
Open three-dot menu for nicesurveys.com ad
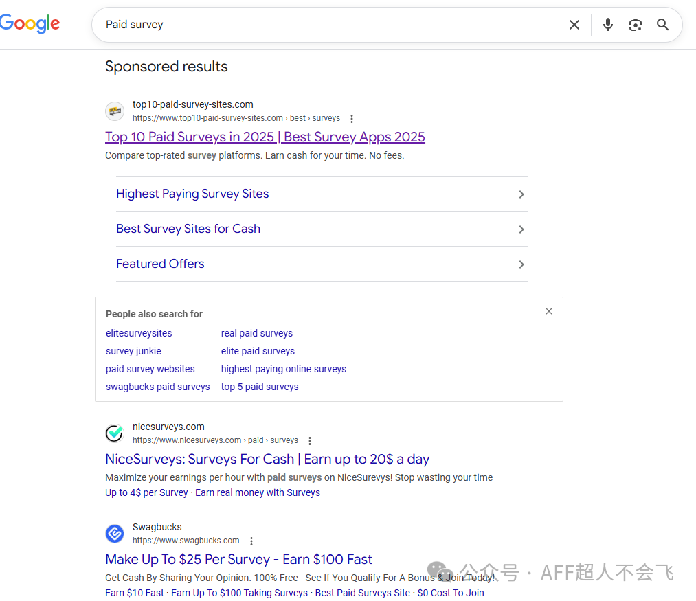pos(310,441)
